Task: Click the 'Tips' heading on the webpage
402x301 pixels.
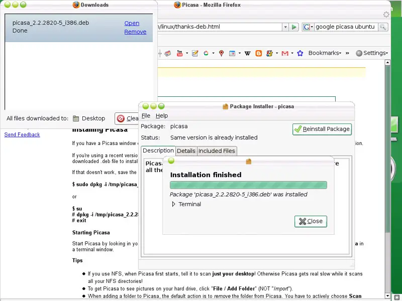Action: click(77, 260)
